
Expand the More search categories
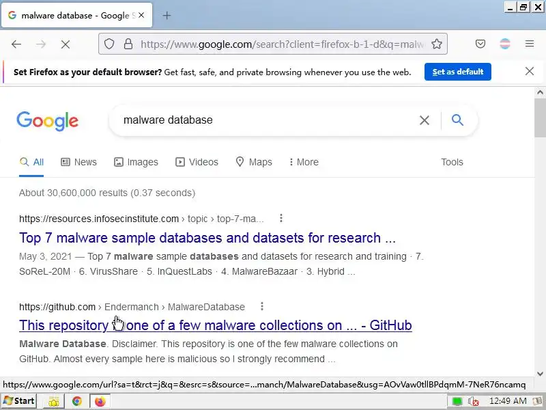(304, 162)
